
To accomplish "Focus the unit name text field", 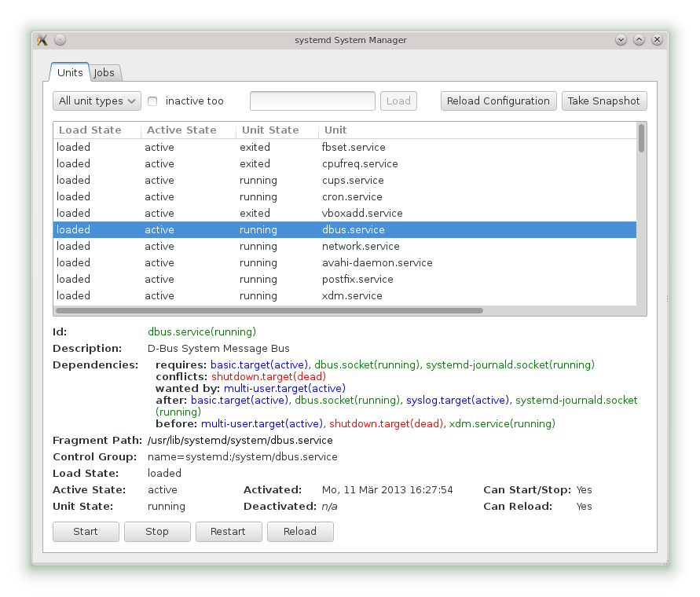I will pyautogui.click(x=312, y=101).
